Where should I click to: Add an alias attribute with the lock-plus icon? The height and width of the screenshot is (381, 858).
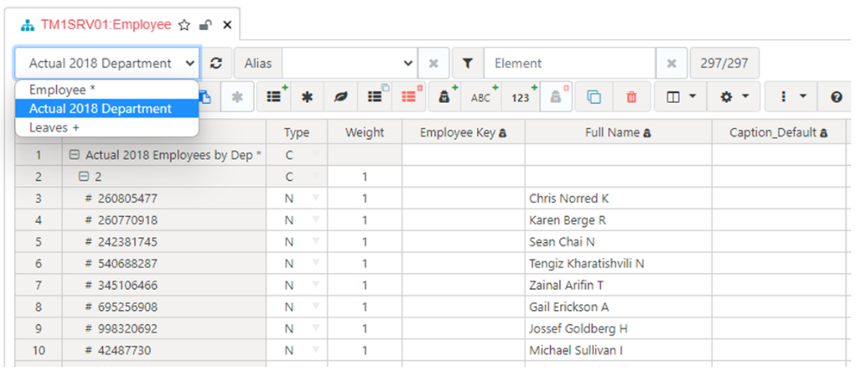[x=445, y=97]
